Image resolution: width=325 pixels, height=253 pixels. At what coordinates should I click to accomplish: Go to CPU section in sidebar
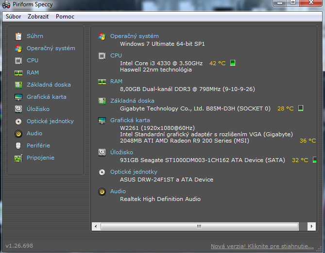coord(33,60)
